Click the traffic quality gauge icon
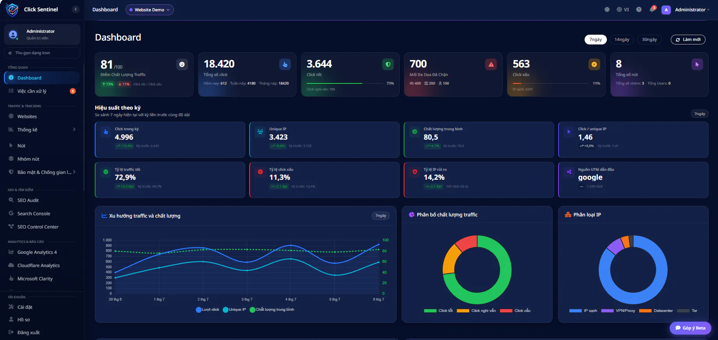The width and height of the screenshot is (718, 340). click(182, 64)
